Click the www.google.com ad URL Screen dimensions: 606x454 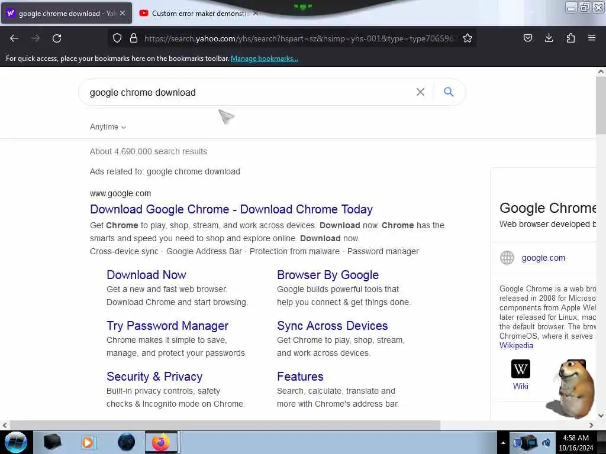click(x=120, y=193)
